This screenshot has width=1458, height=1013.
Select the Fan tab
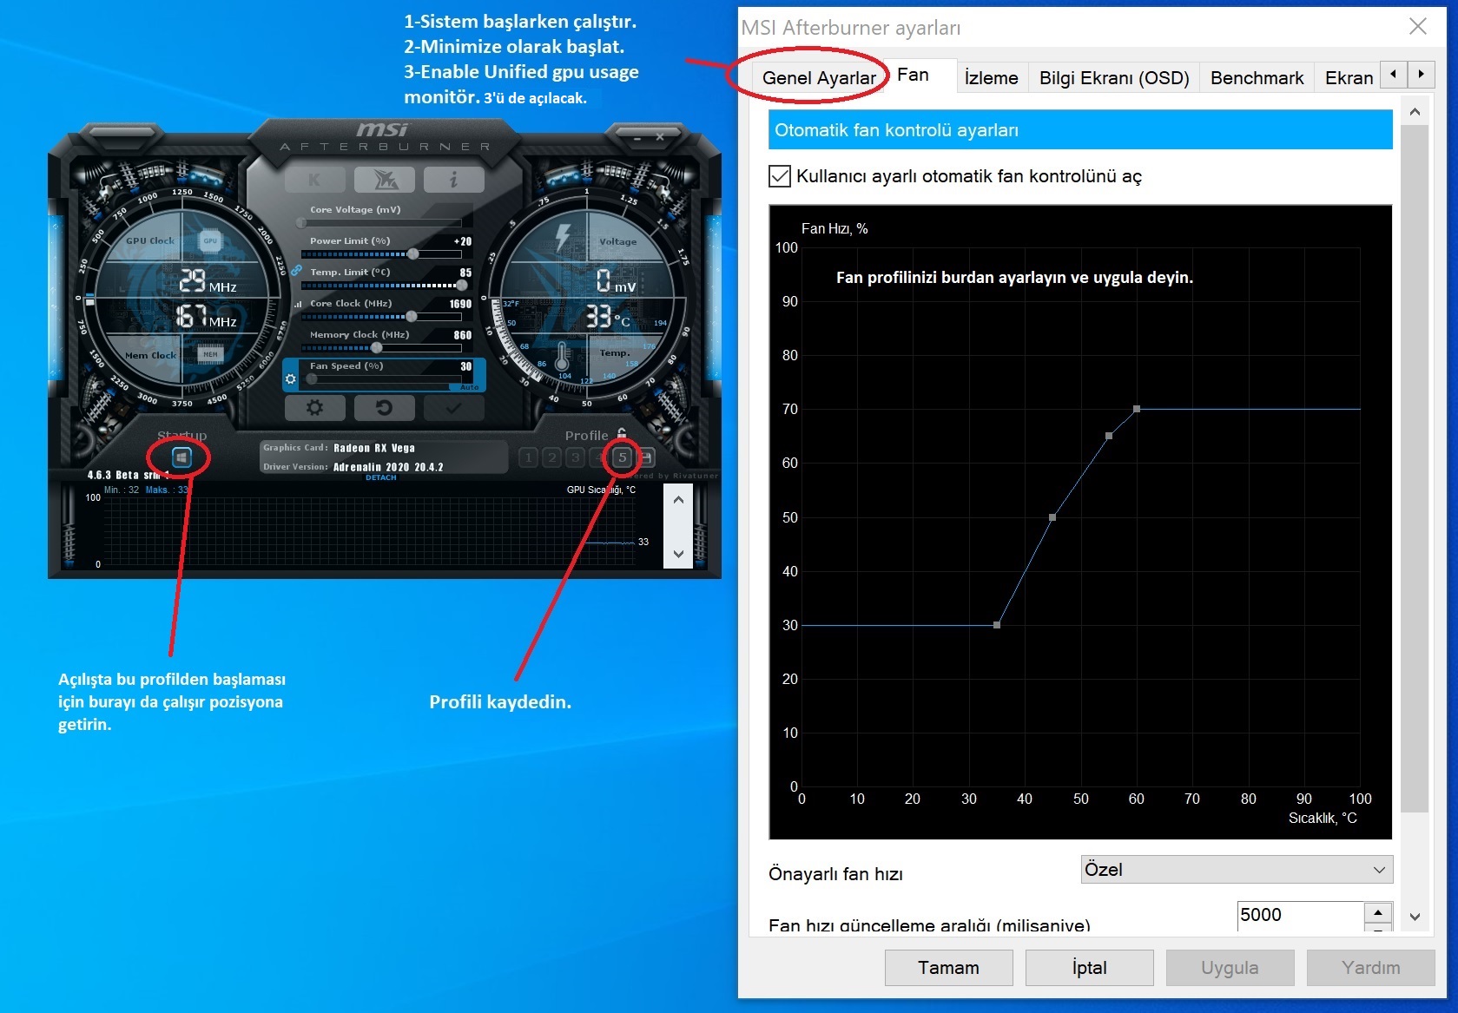[913, 76]
